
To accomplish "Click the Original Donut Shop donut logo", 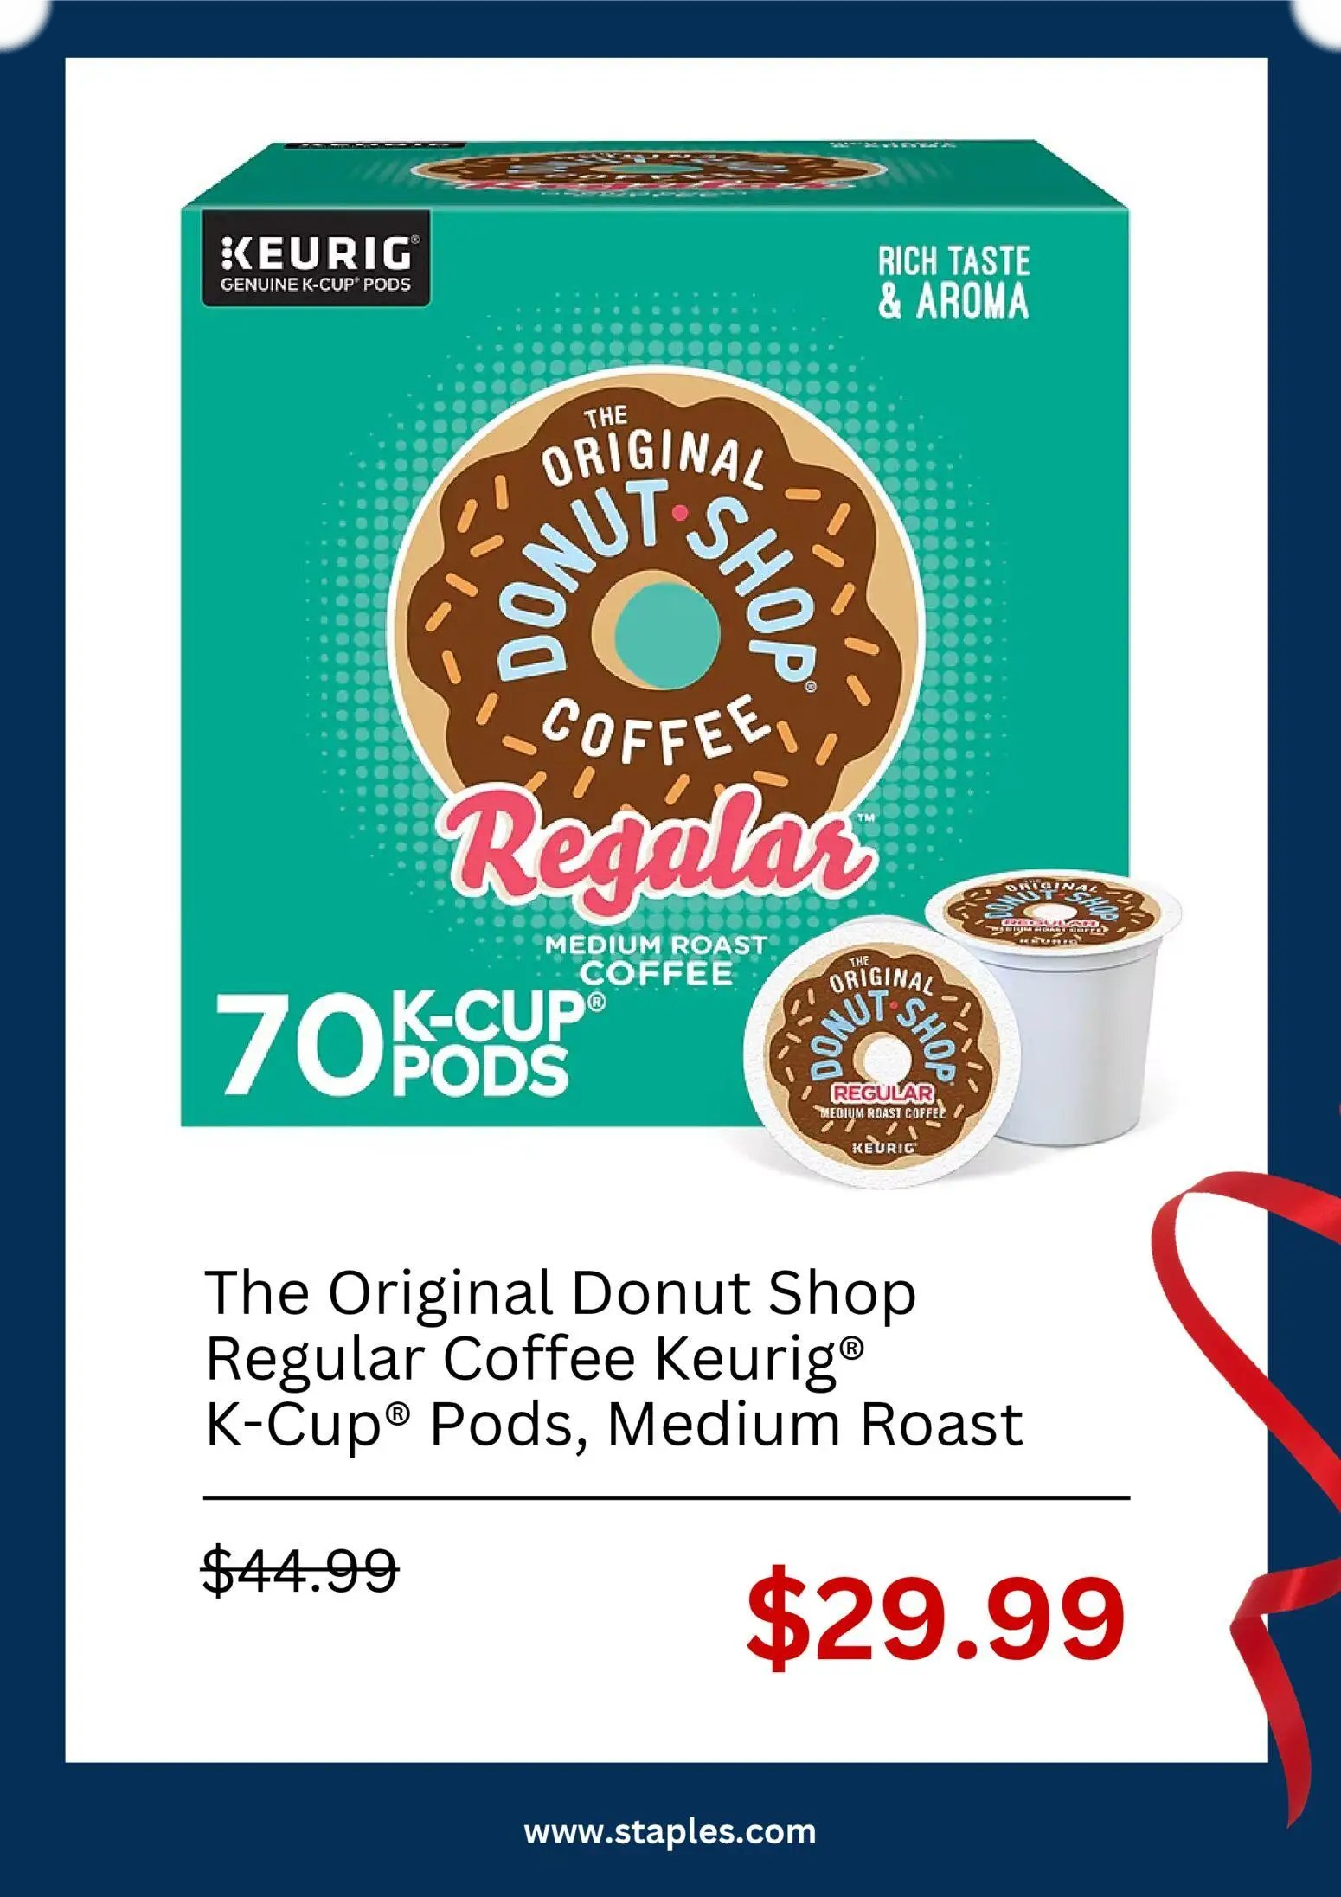I will point(655,606).
